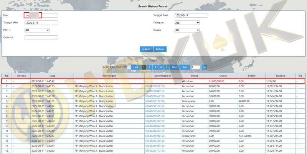Click the Pembayaran status in row 5
The width and height of the screenshot is (307, 154).
coord(188,101)
